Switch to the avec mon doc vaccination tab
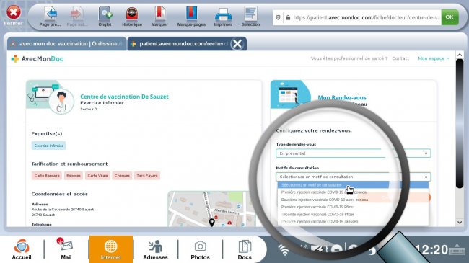 66,44
